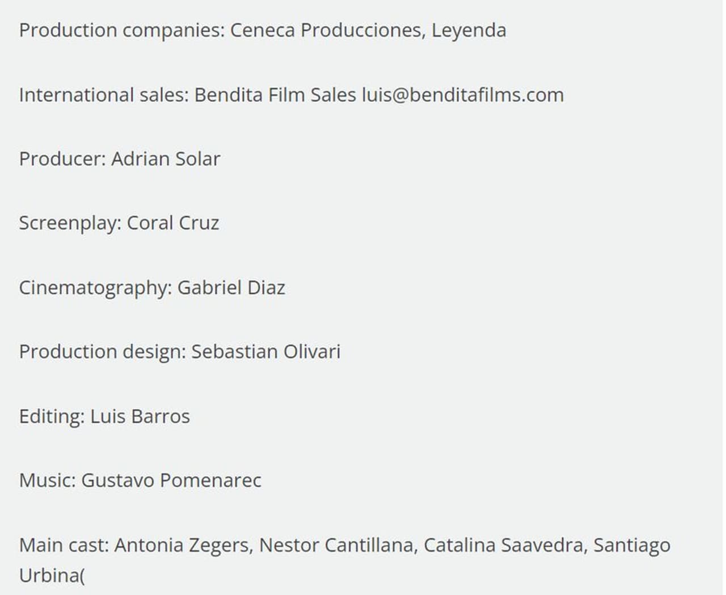This screenshot has width=726, height=595.
Task: Click on 'Ceneca Producciones' company name
Action: coord(326,30)
